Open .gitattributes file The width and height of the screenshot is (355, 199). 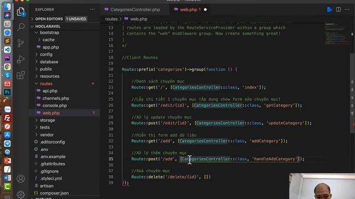(52, 164)
